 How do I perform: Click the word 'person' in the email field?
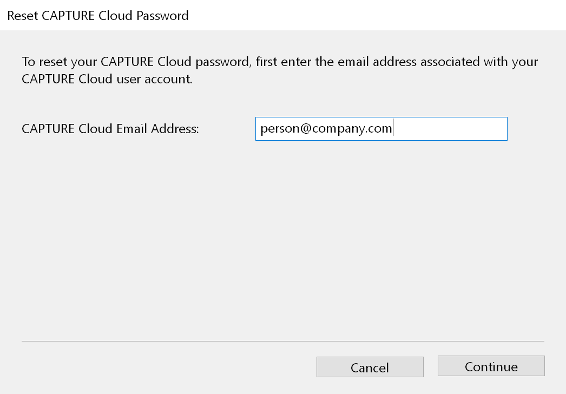(277, 129)
